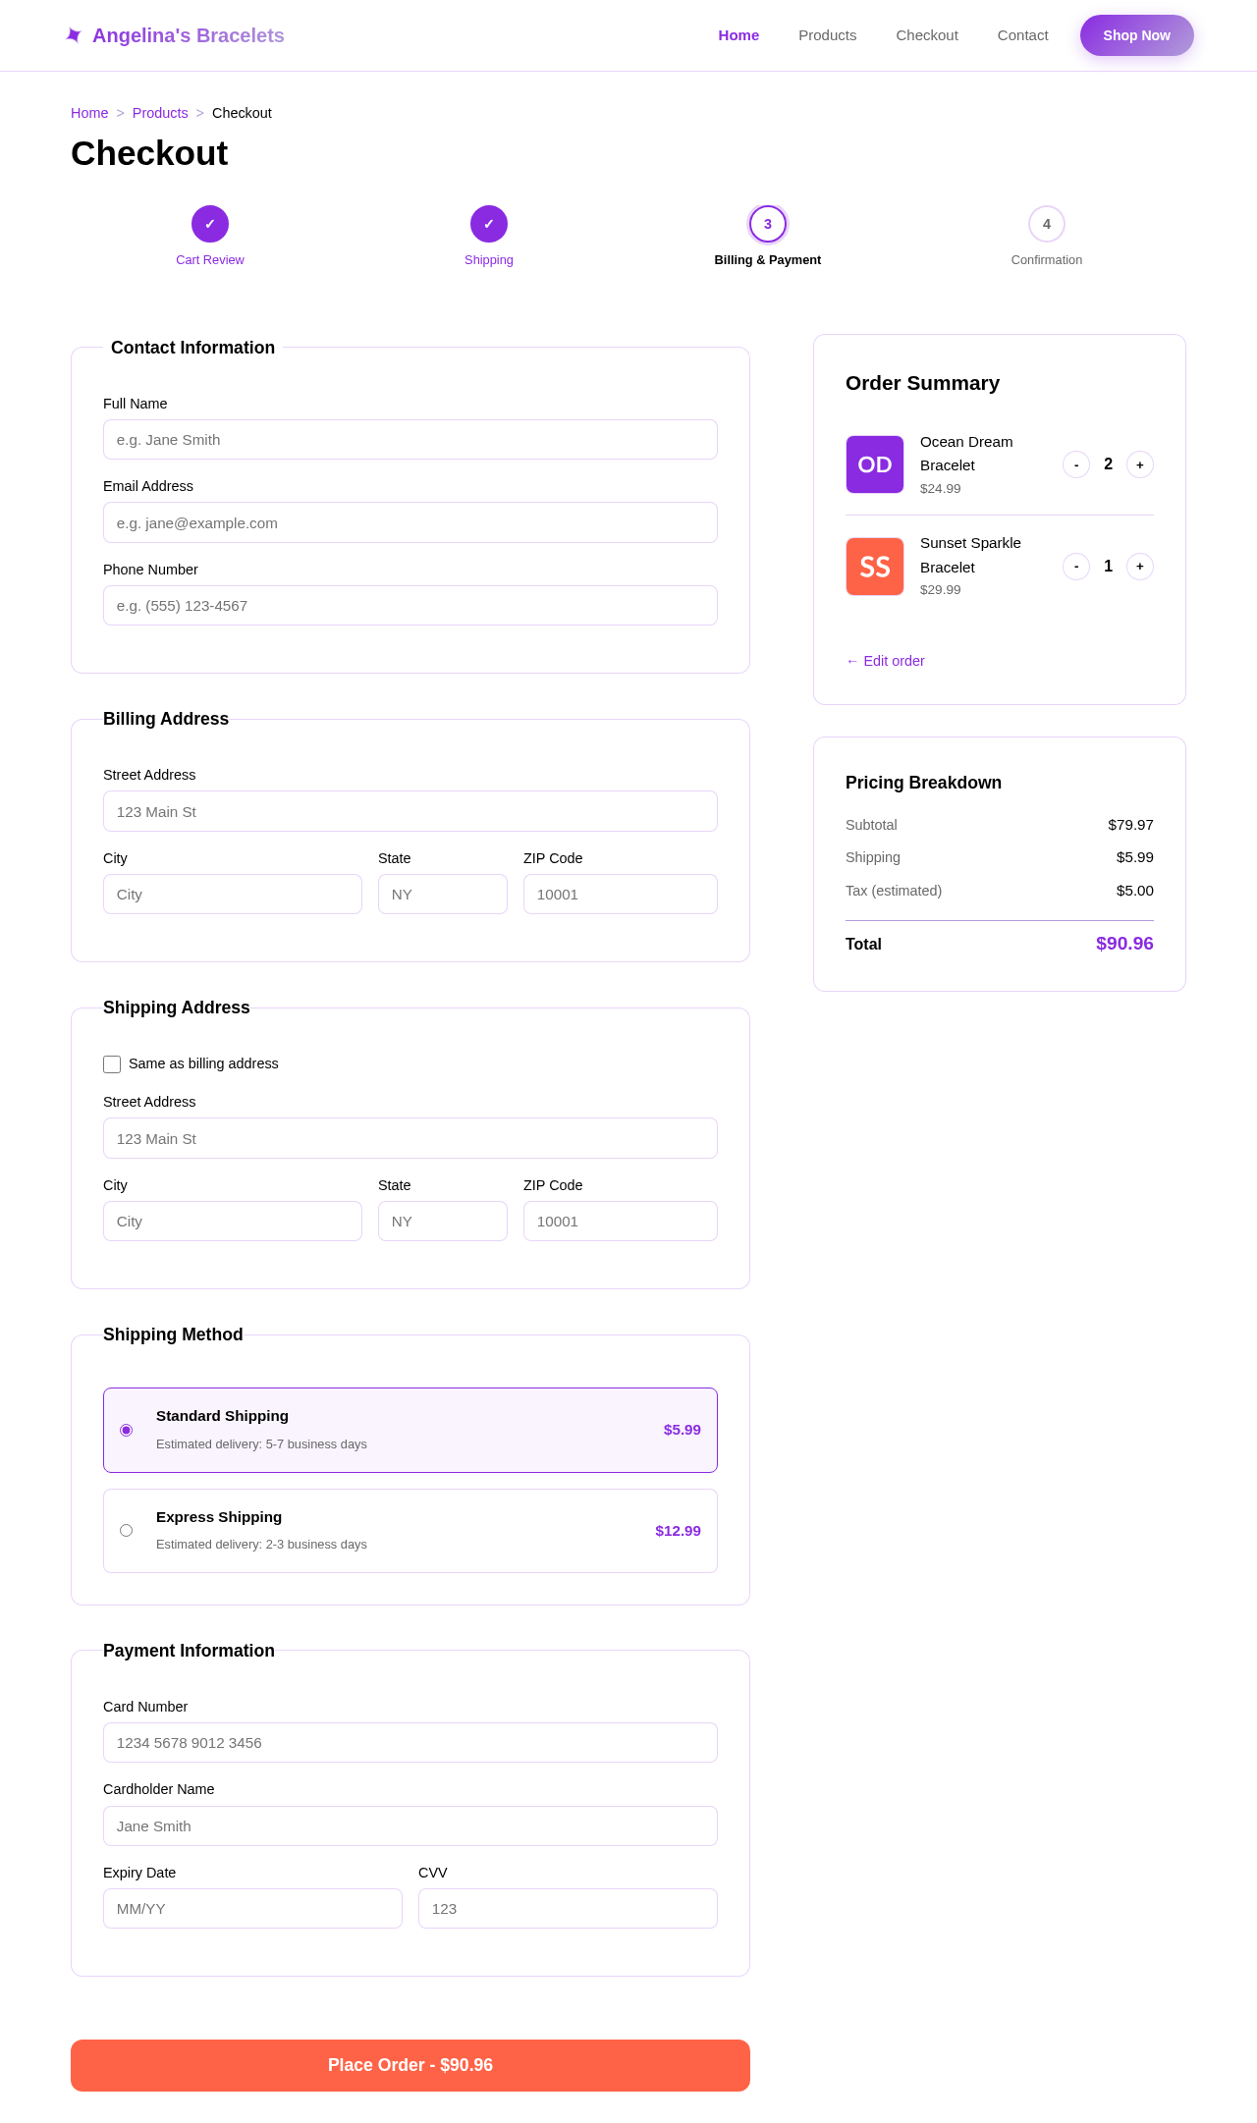Click the Products breadcrumb link
The width and height of the screenshot is (1257, 2123).
pos(160,113)
